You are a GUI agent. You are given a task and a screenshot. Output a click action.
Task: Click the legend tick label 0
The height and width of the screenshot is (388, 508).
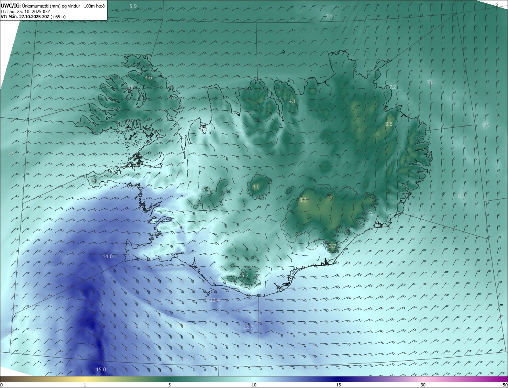pos(2,385)
